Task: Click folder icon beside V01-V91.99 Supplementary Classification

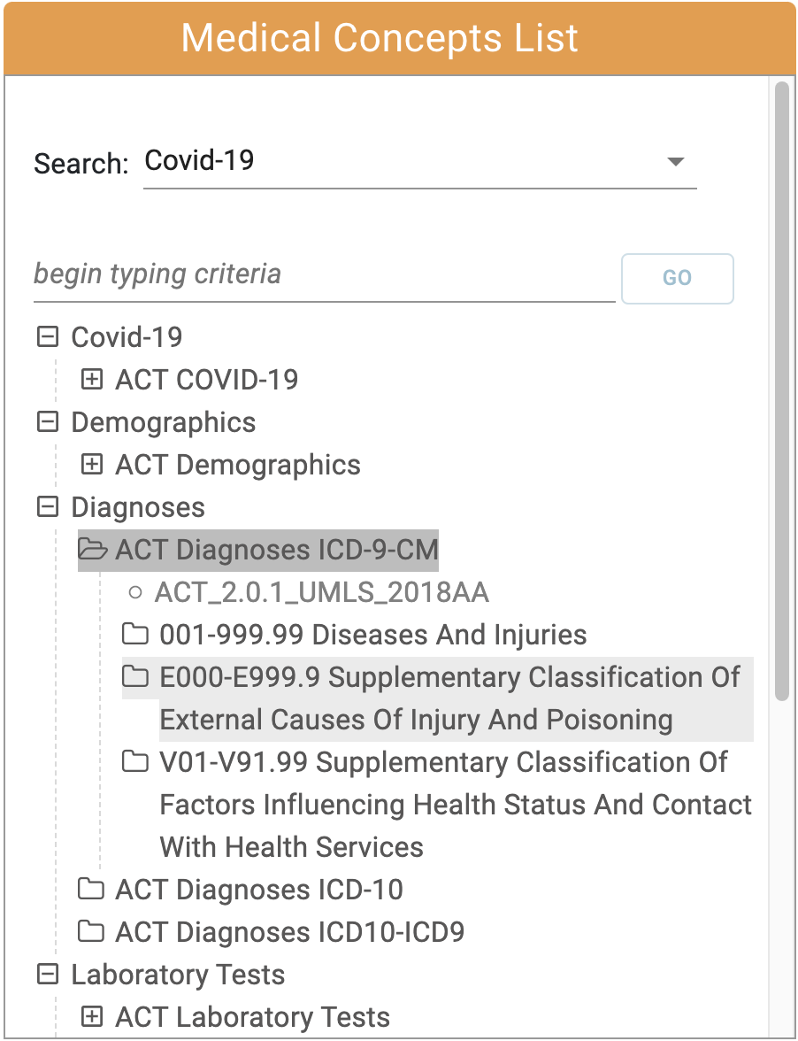Action: 135,762
